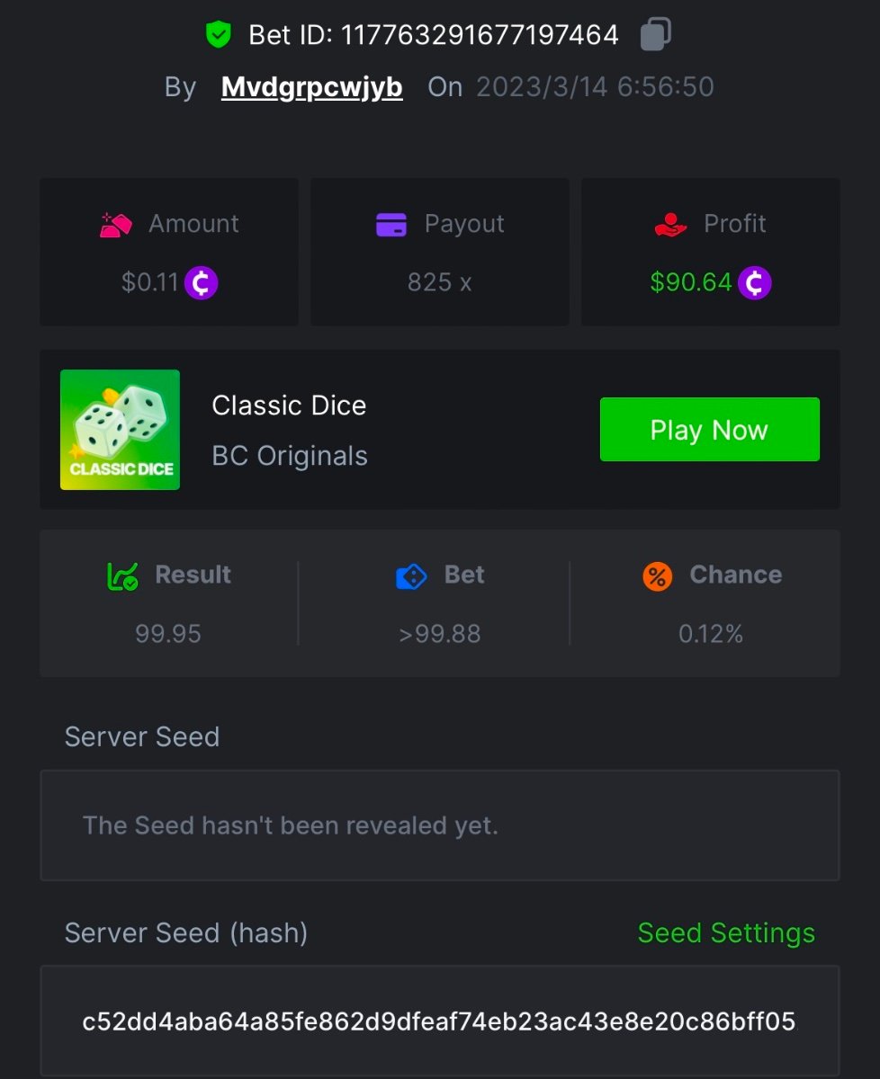The height and width of the screenshot is (1079, 880).
Task: Click the purple Payout card icon
Action: pos(391,224)
